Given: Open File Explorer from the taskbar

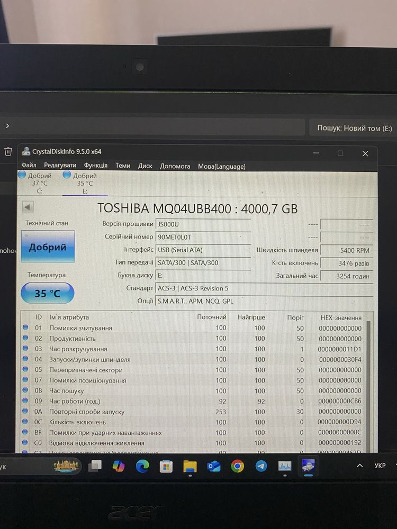Looking at the screenshot, I should tap(190, 466).
